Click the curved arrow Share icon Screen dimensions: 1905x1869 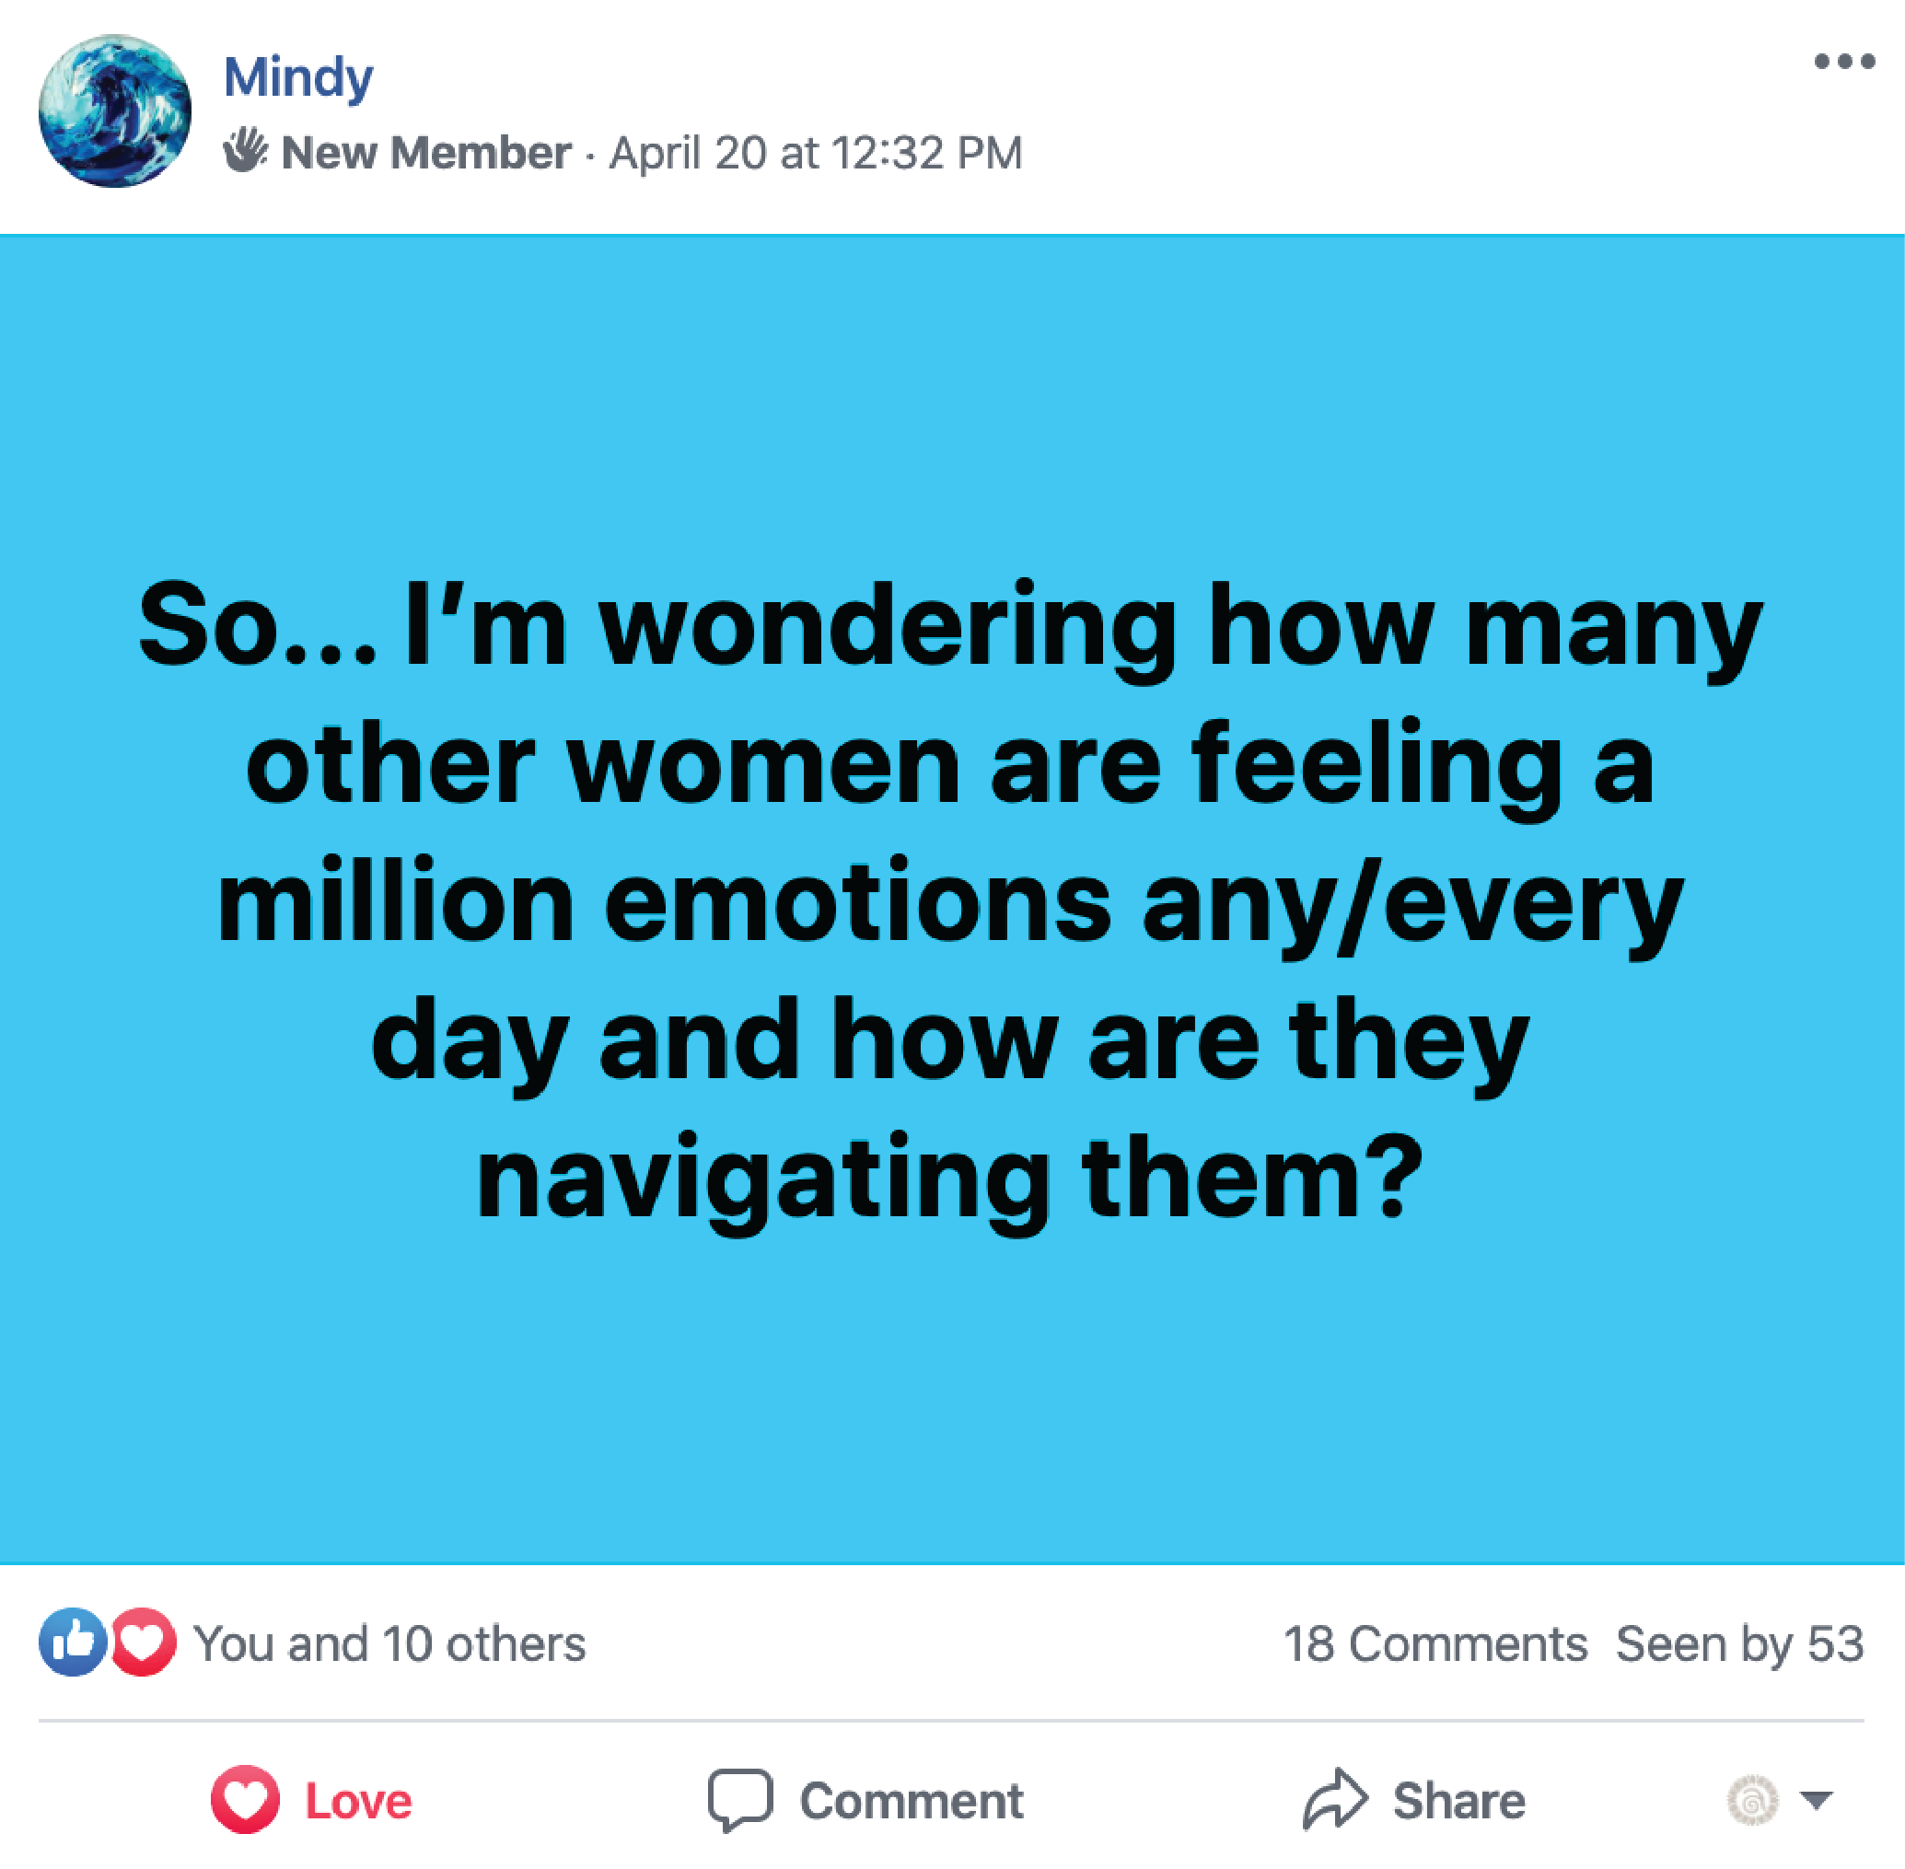[x=1334, y=1799]
